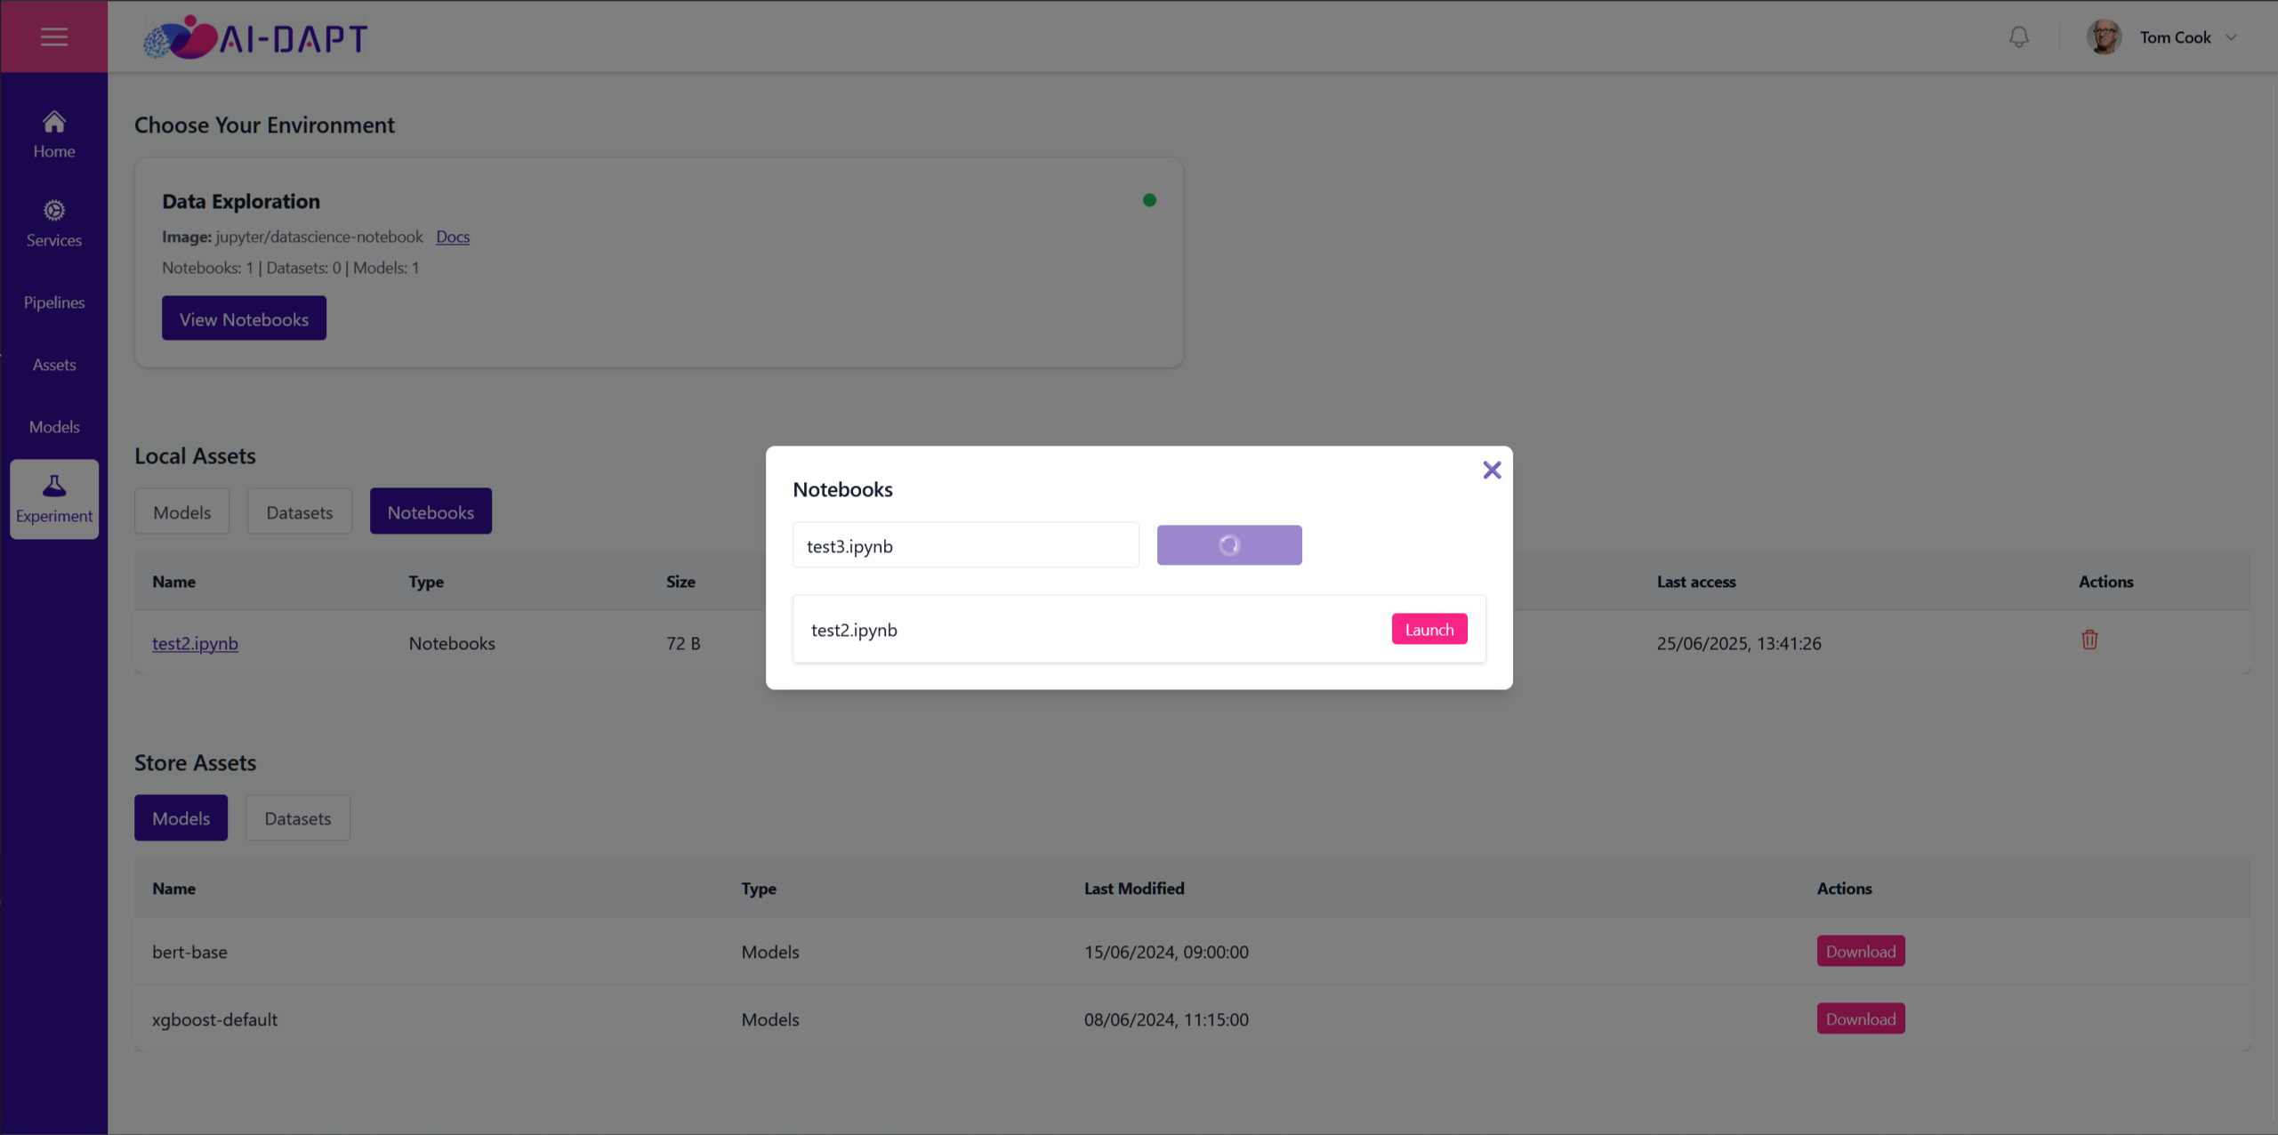Switch to Local Assets Datasets tab
2278x1135 pixels.
tap(299, 511)
